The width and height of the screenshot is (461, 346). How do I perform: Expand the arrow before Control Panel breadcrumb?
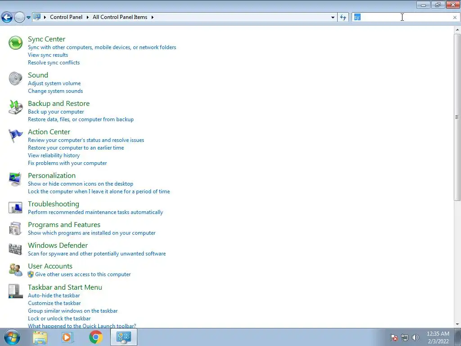(45, 17)
